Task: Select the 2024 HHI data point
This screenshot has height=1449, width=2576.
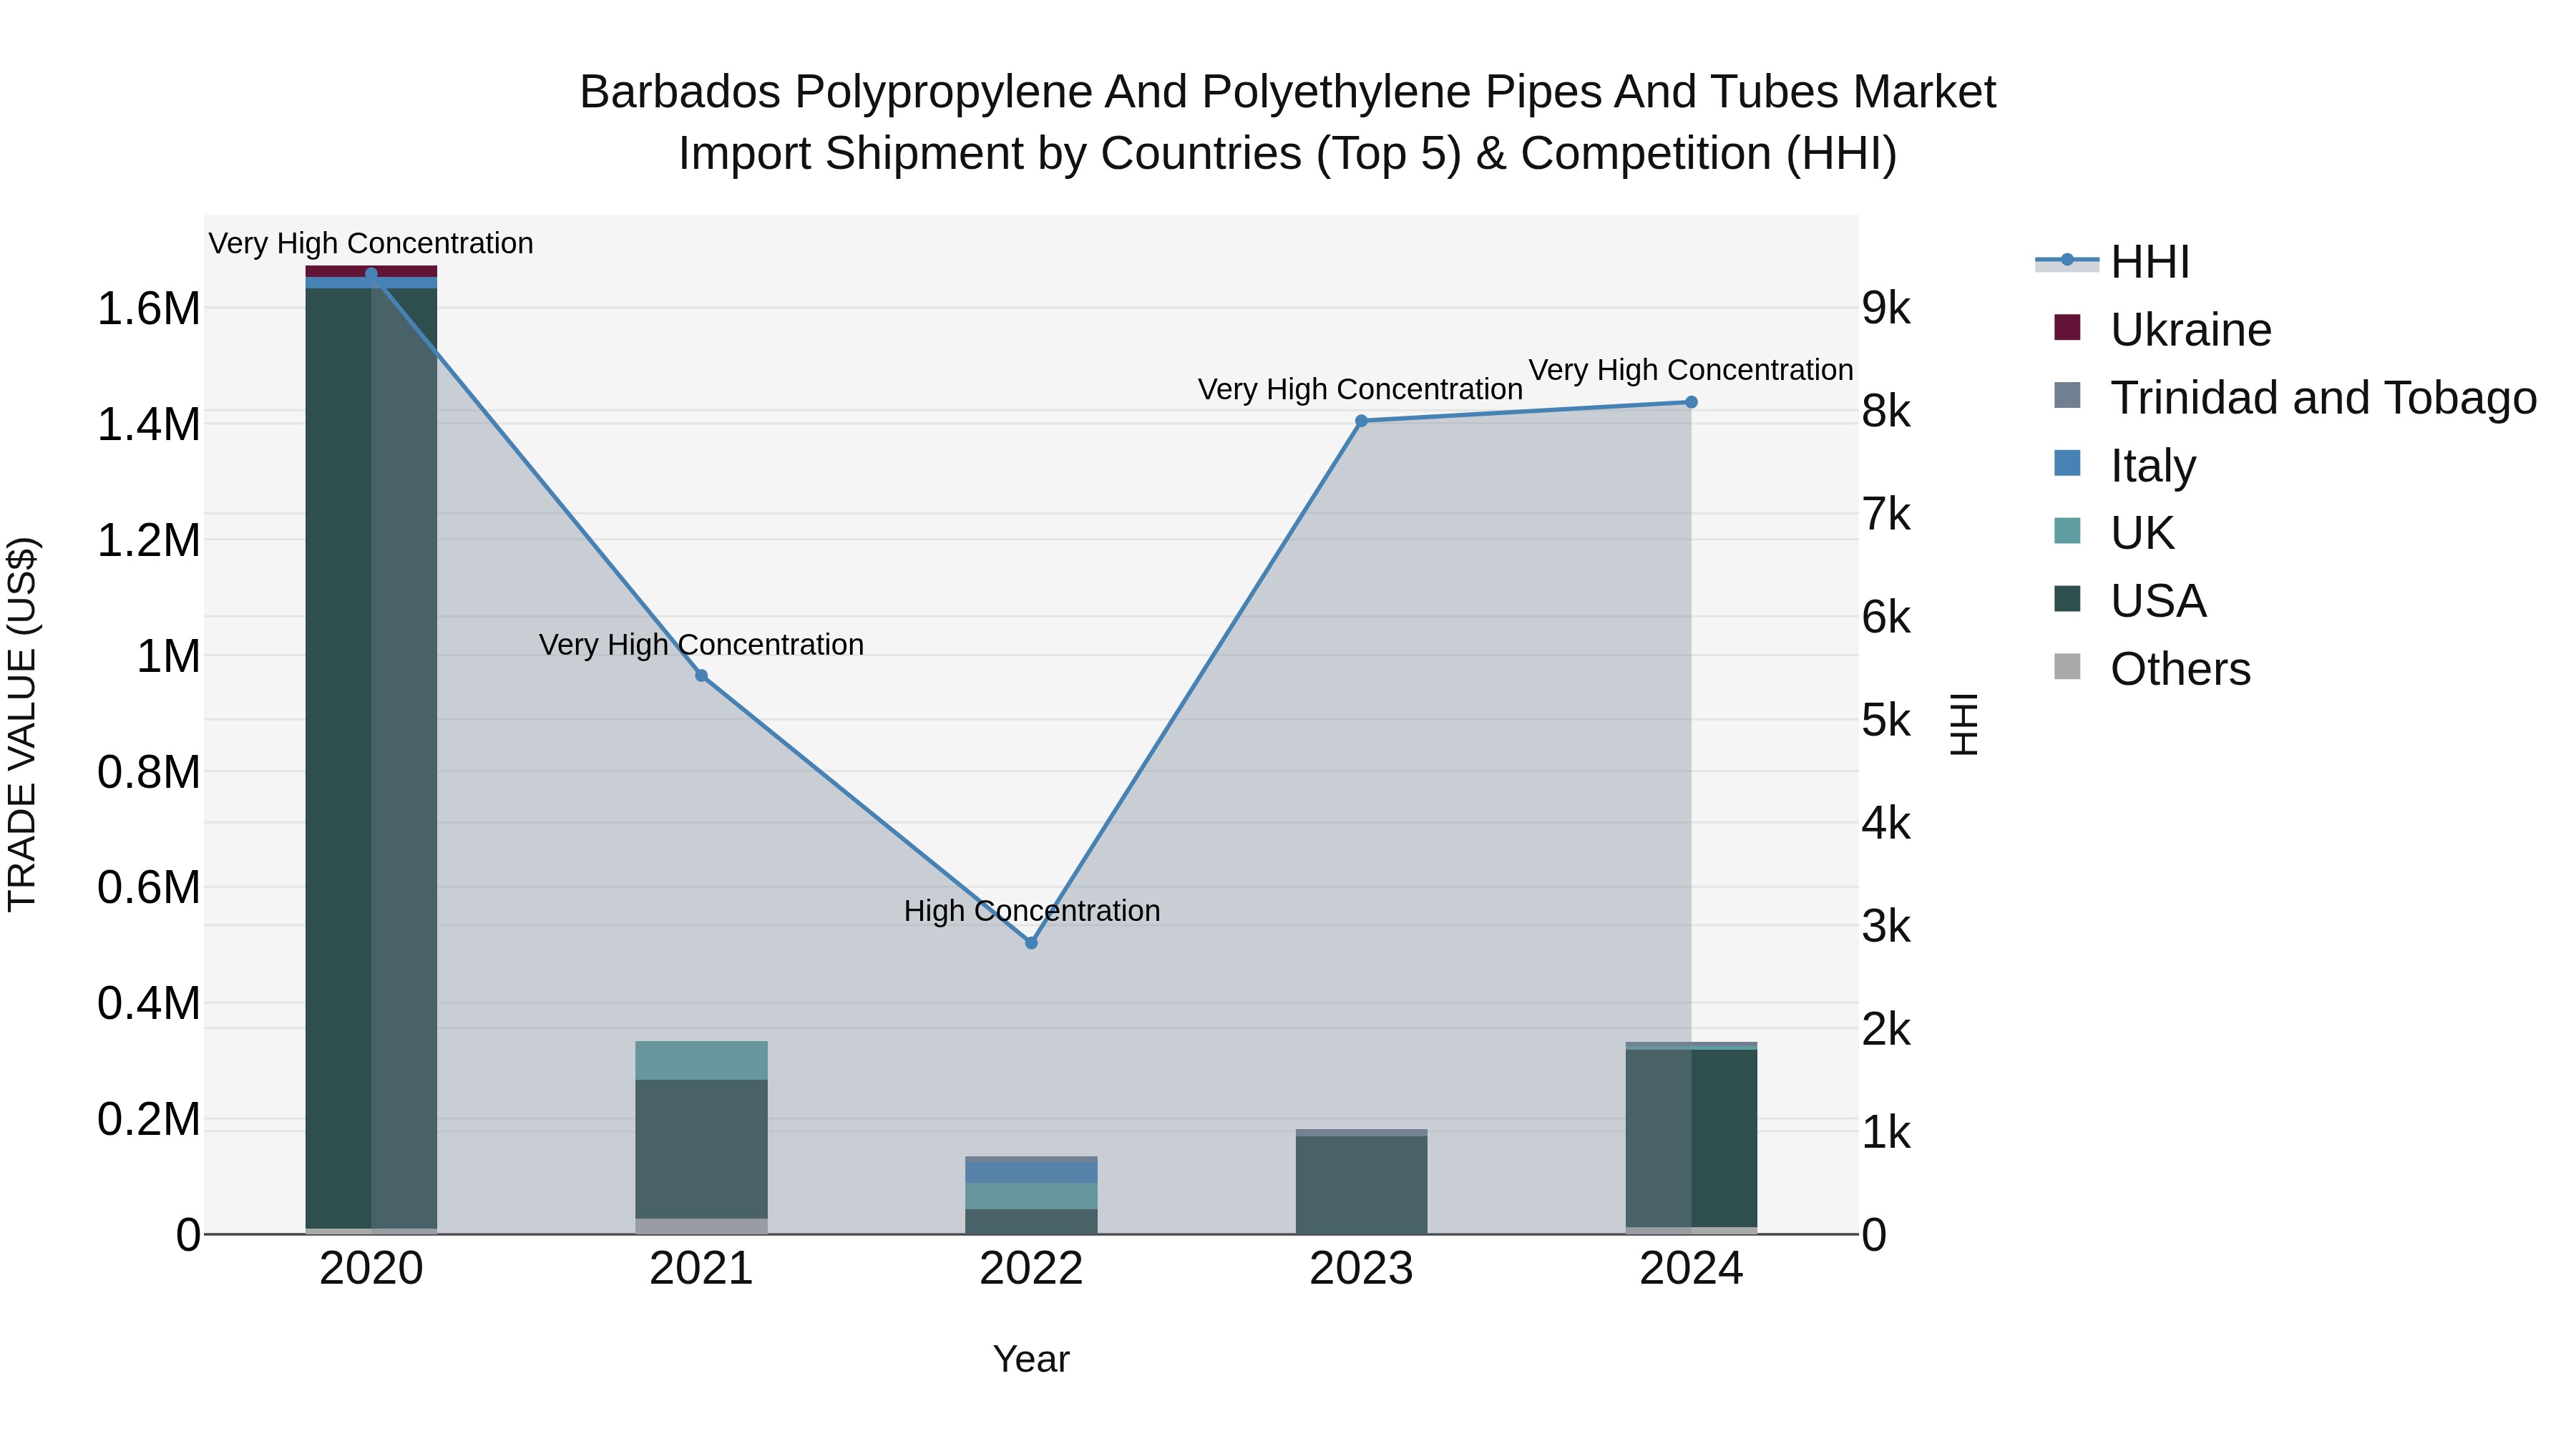Action: point(1691,402)
